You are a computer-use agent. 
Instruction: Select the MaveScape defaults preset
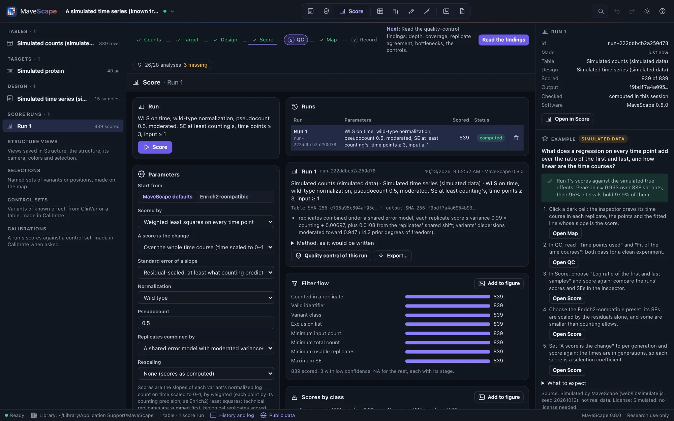click(x=167, y=197)
